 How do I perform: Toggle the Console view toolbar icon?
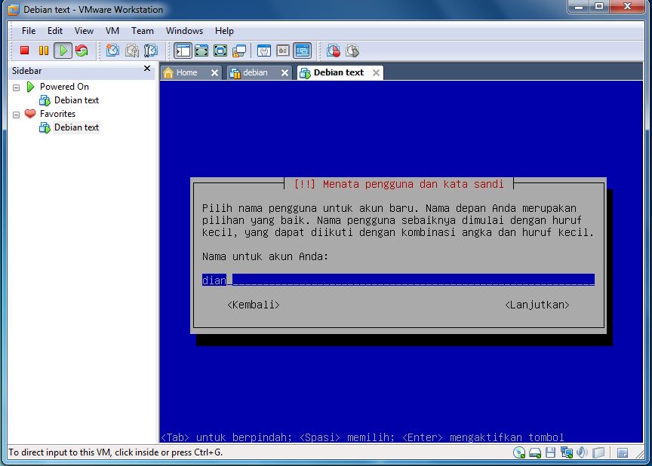tap(303, 51)
